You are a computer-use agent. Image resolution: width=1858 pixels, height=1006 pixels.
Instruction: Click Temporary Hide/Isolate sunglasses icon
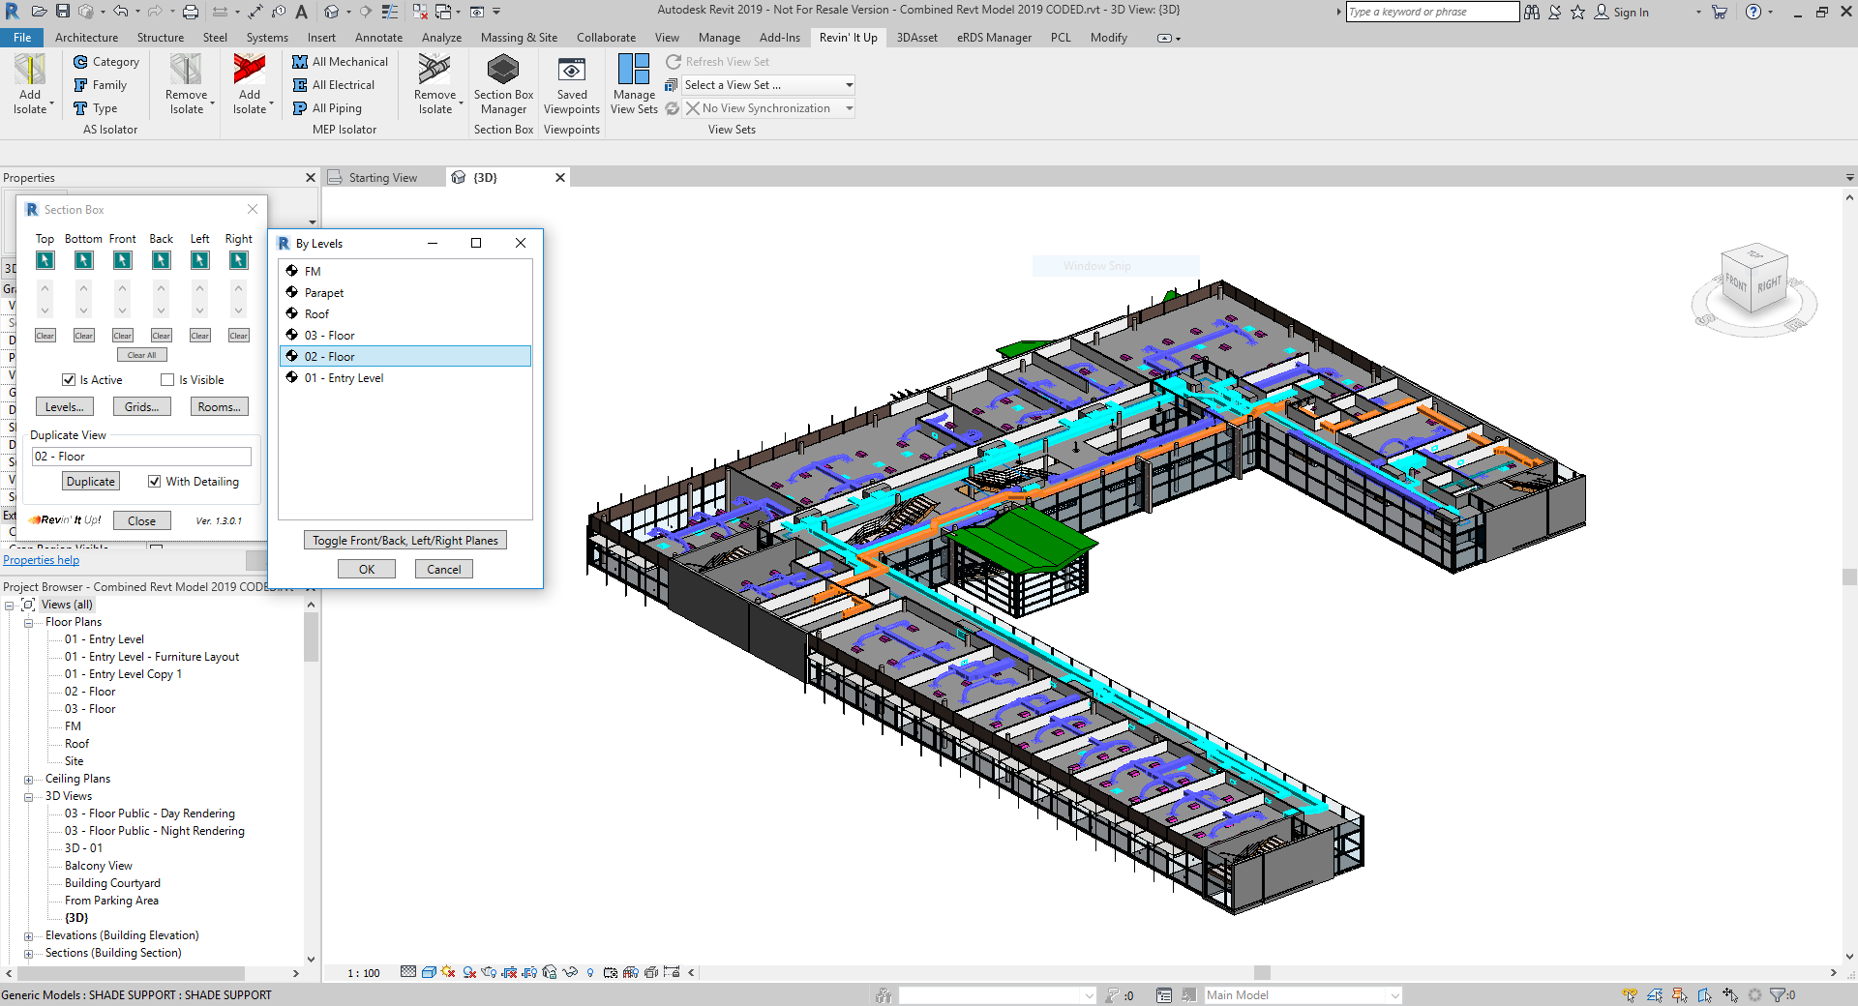coord(570,972)
